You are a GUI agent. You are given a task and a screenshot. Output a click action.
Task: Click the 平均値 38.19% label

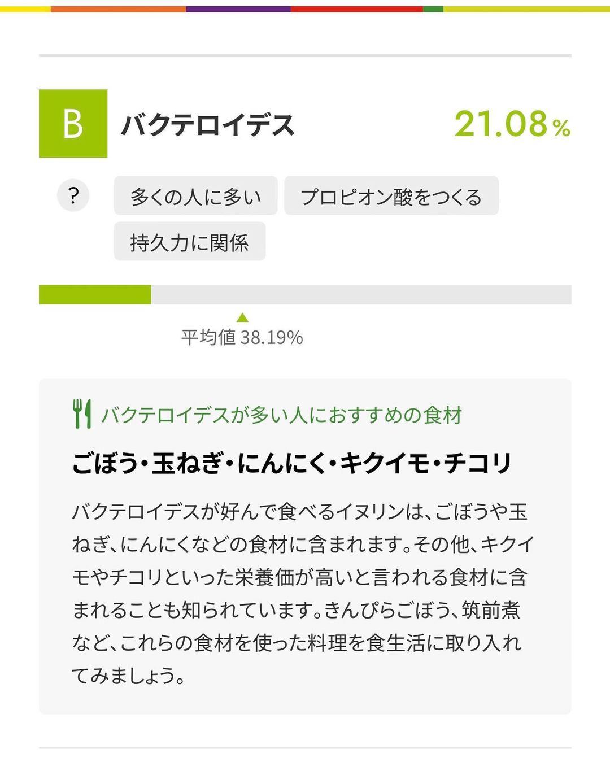coord(242,338)
